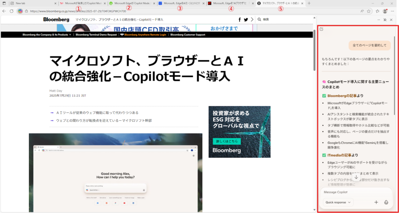Open a new tab with the plus button

coord(309,3)
